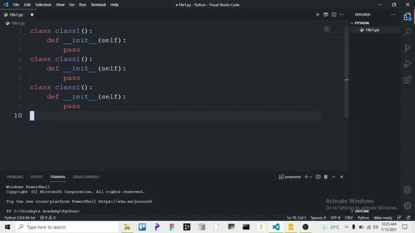Image resolution: width=415 pixels, height=233 pixels.
Task: Click line number 10 in the gutter
Action: (x=18, y=115)
